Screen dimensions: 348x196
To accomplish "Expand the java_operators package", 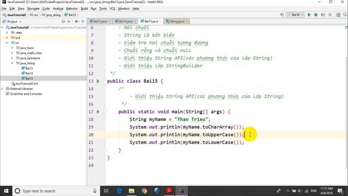I will coord(12,58).
